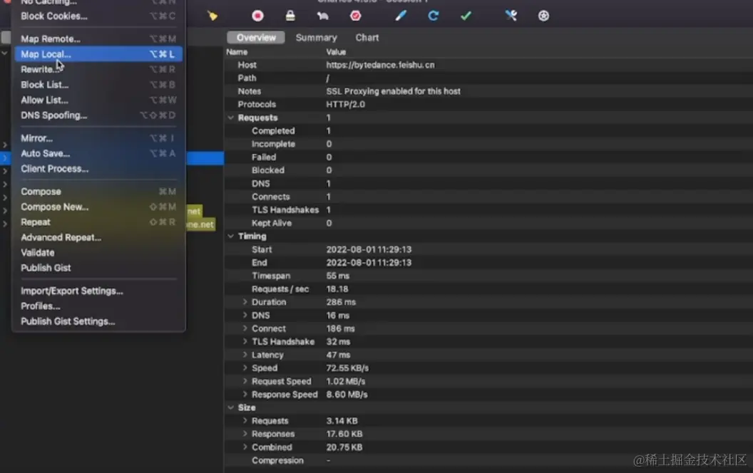Select the host value https://bytedance.feishu.cn
This screenshot has height=473, width=753.
click(380, 65)
